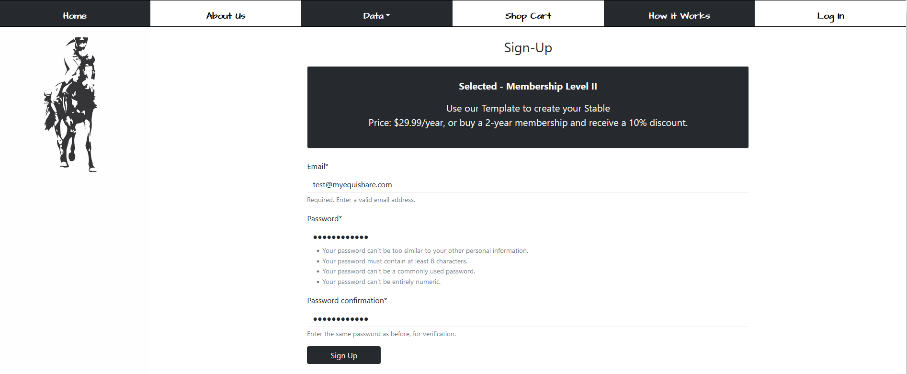This screenshot has width=907, height=374.
Task: Go to the Home page
Action: click(x=75, y=16)
